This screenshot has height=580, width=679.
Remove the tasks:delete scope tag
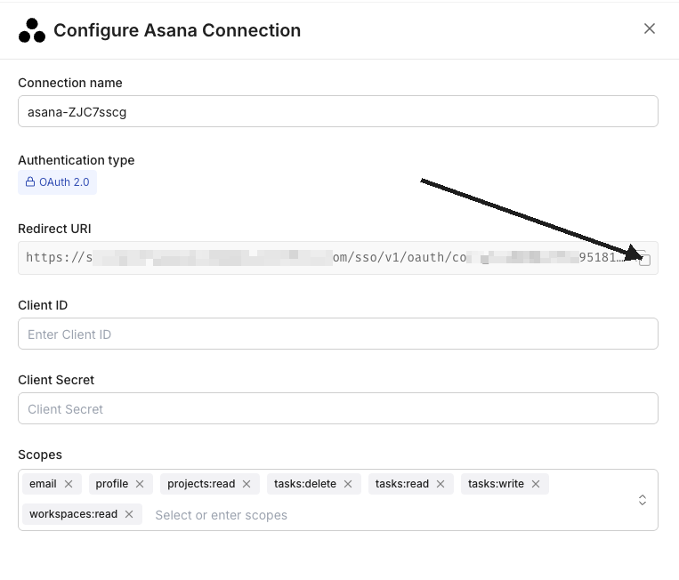(x=348, y=484)
